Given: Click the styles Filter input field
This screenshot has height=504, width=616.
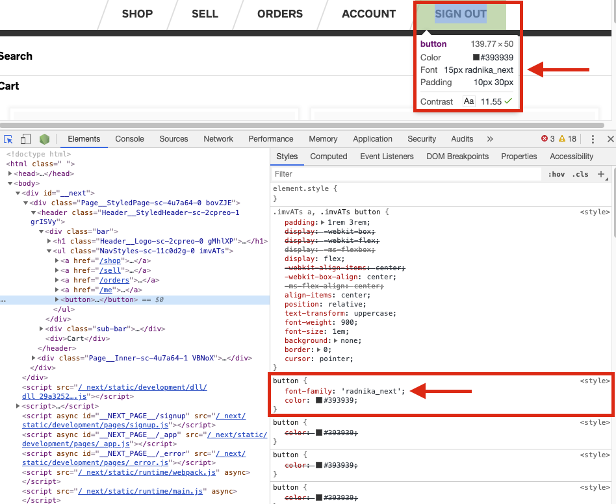Looking at the screenshot, I should (407, 174).
